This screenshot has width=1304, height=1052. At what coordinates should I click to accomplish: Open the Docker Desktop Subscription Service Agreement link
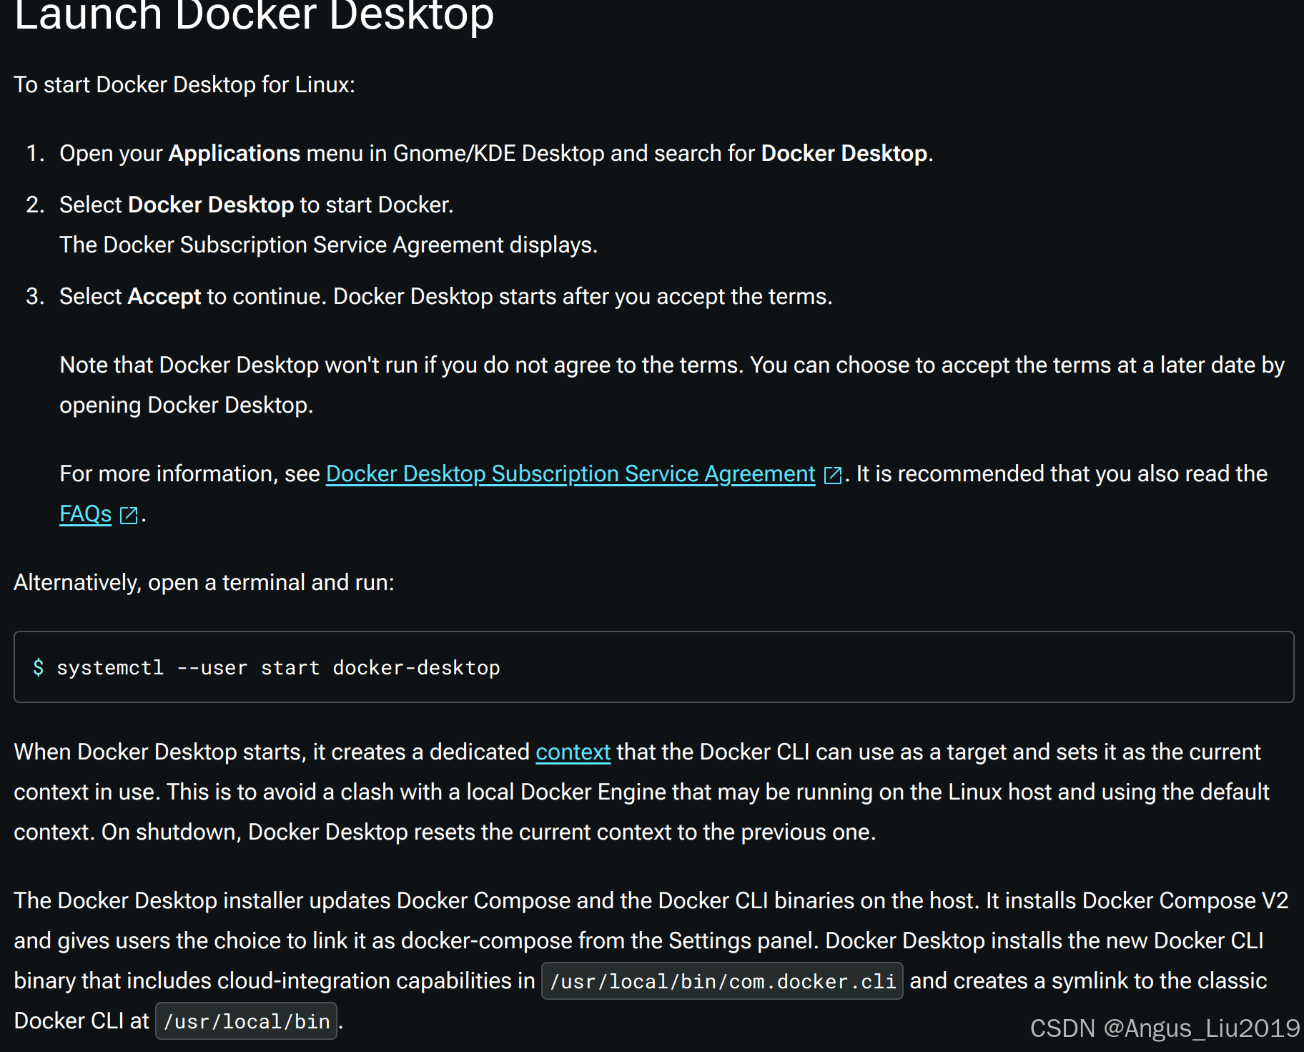coord(570,473)
